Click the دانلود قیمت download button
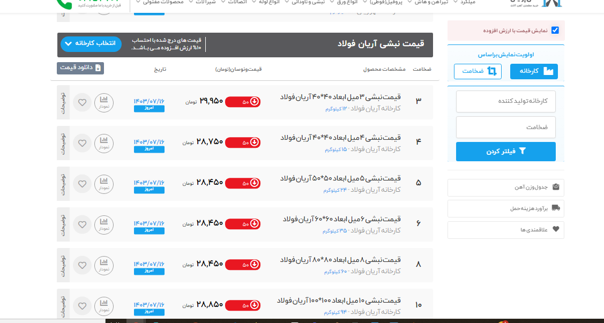Screen dimensions: 604x323 tap(80, 68)
